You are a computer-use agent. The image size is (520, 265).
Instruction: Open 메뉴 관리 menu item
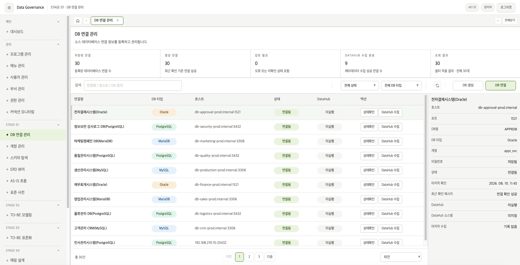33,66
